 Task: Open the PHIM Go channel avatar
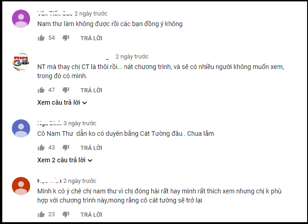click(x=21, y=62)
